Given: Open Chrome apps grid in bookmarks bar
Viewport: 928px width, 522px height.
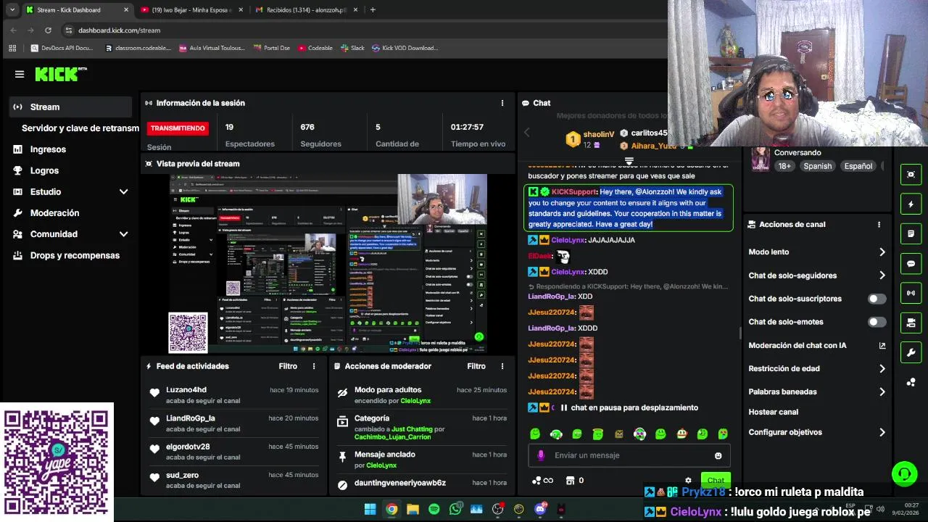Looking at the screenshot, I should [12, 48].
